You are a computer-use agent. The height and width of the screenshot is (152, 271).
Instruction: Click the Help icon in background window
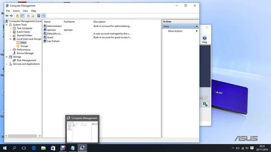(x=205, y=38)
